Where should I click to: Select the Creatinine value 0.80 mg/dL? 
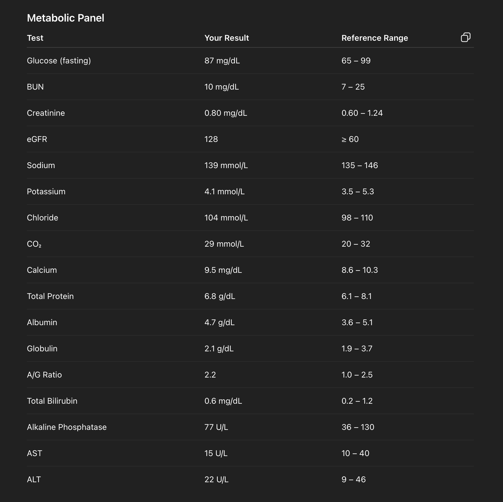[x=226, y=113]
